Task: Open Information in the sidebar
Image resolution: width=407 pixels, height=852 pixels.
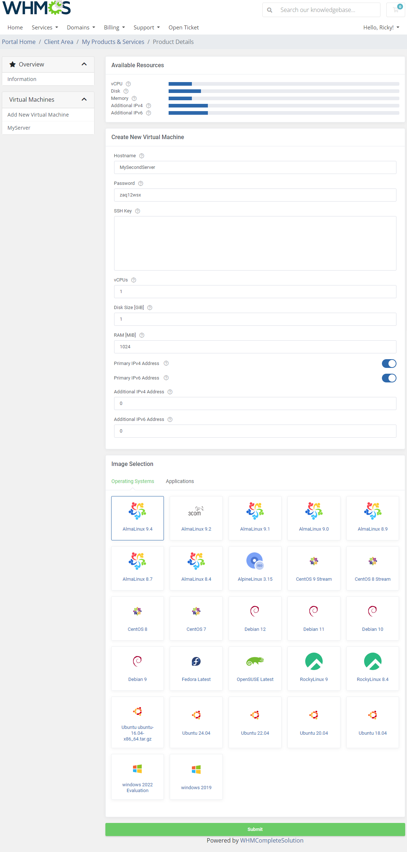Action: click(x=48, y=79)
